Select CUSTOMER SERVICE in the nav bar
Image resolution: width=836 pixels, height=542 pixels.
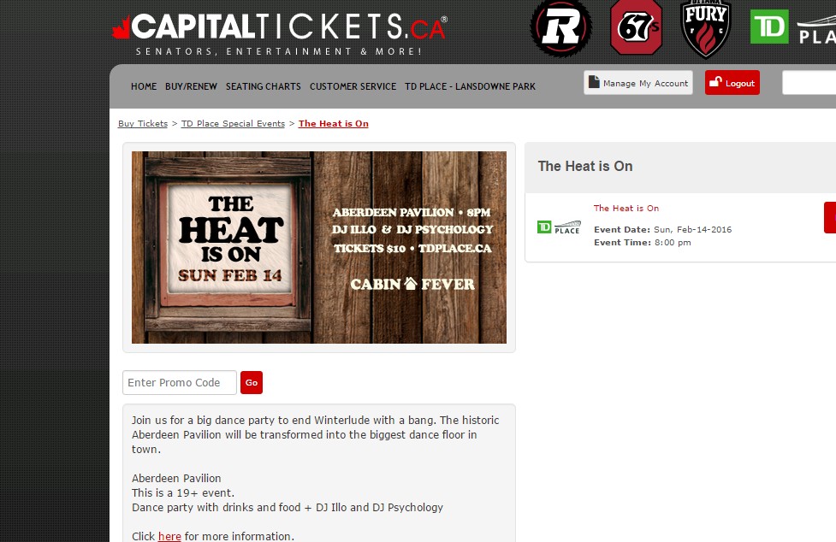(353, 86)
